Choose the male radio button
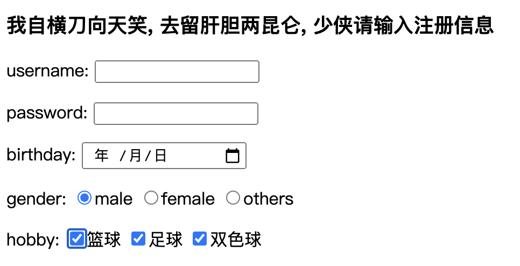520x266 pixels. pyautogui.click(x=85, y=198)
